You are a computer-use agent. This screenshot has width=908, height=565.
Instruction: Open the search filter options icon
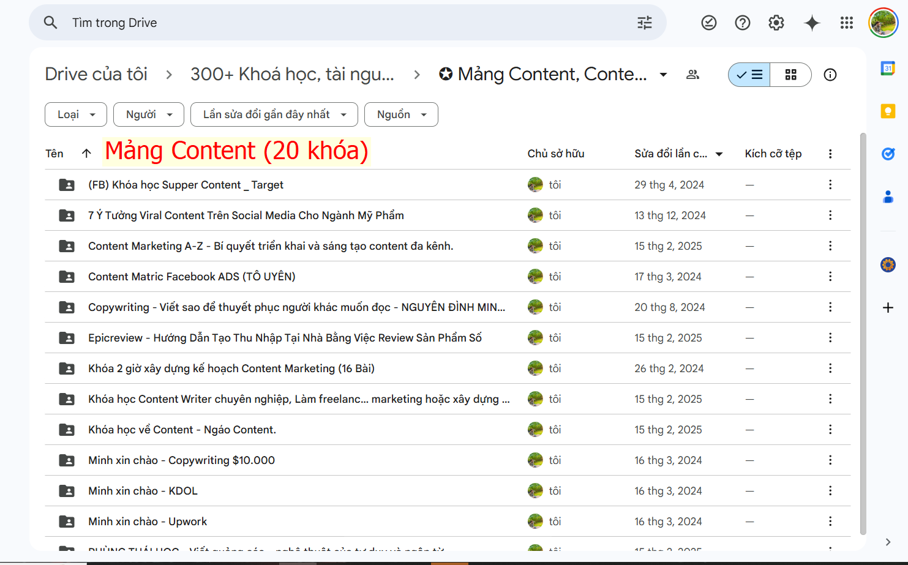tap(645, 23)
